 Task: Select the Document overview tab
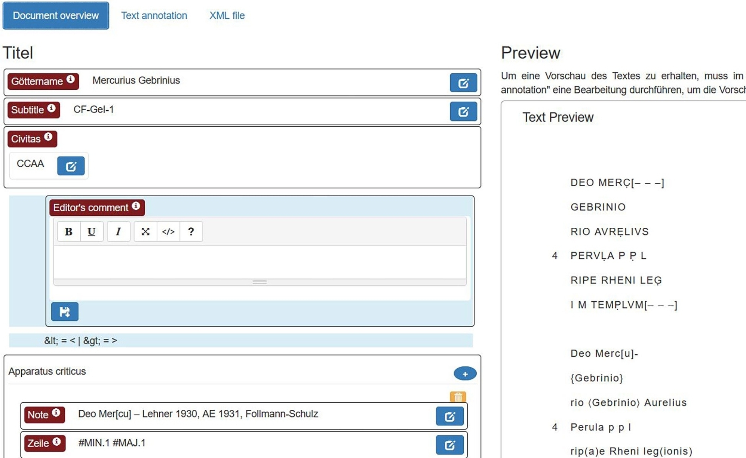coord(56,15)
